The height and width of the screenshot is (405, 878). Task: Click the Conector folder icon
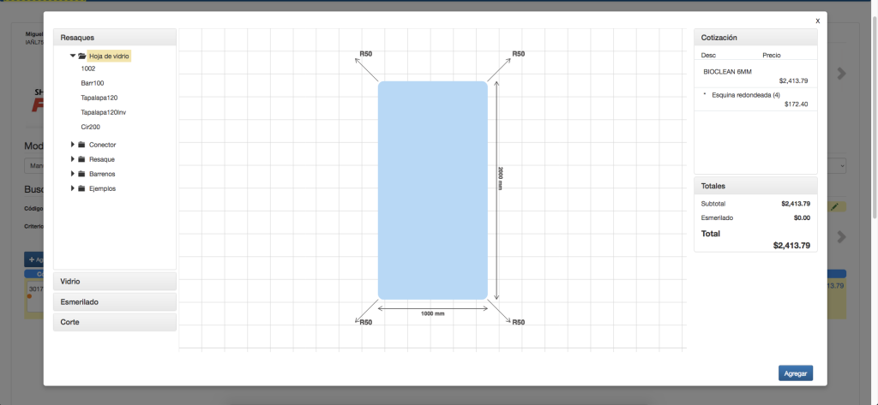(81, 145)
